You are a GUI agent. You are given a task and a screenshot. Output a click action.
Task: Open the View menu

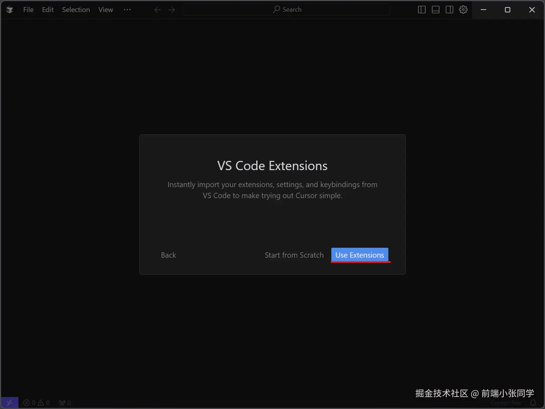tap(106, 10)
